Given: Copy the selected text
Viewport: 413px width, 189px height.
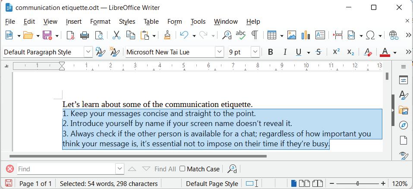Looking at the screenshot, I should click(x=130, y=35).
